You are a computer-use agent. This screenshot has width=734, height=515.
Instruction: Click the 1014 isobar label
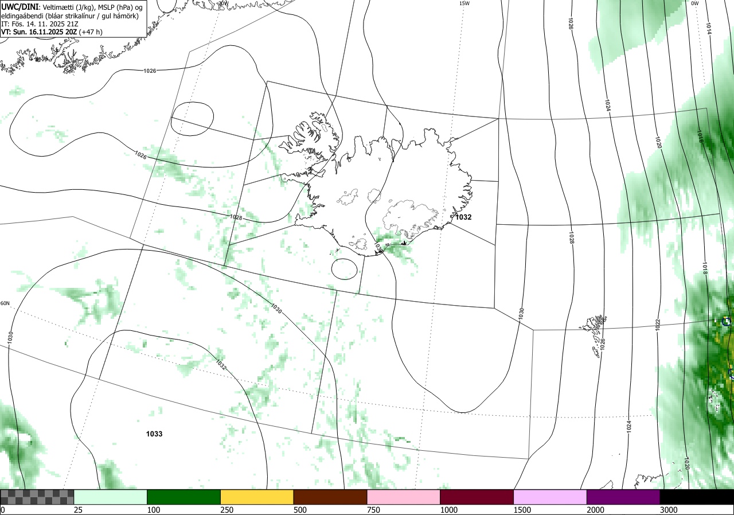tap(708, 29)
